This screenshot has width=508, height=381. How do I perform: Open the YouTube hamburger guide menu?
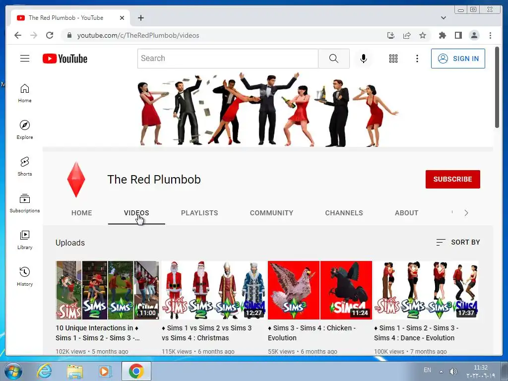pos(25,59)
